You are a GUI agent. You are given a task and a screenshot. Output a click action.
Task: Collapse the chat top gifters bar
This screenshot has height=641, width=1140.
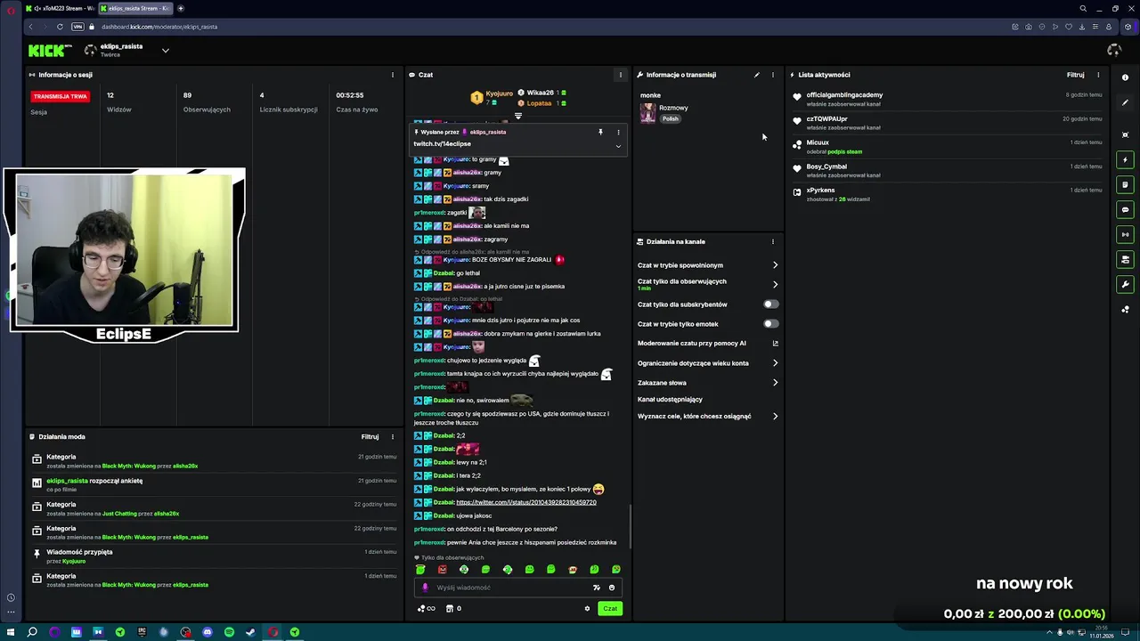coord(518,116)
